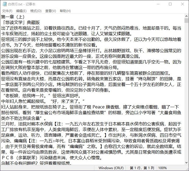Click the vertical scrollbar thumb
189x171 pixels.
(x=186, y=20)
